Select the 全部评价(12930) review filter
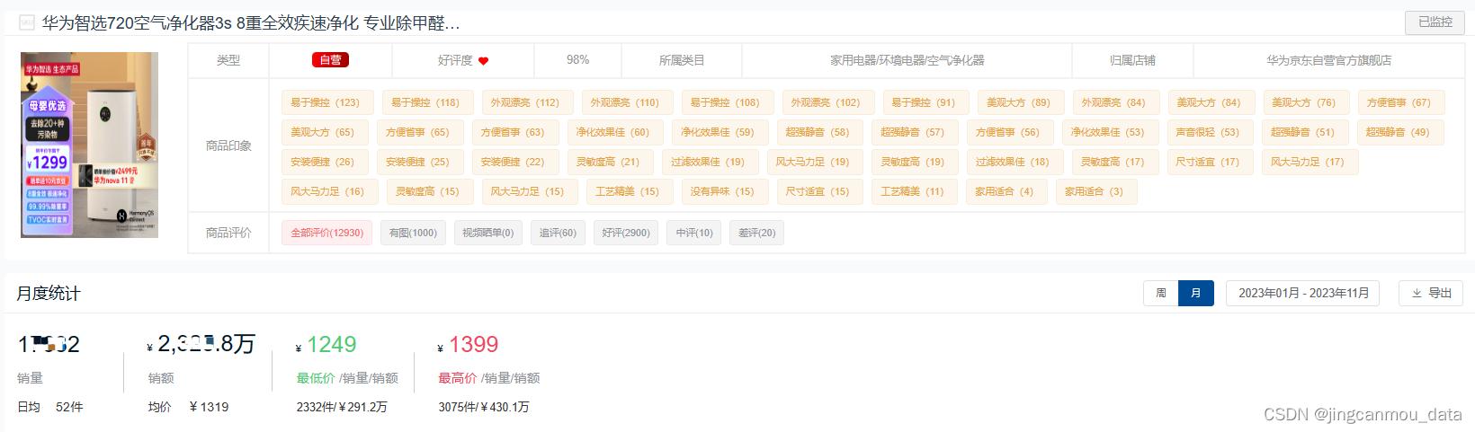The image size is (1475, 432). pos(327,233)
